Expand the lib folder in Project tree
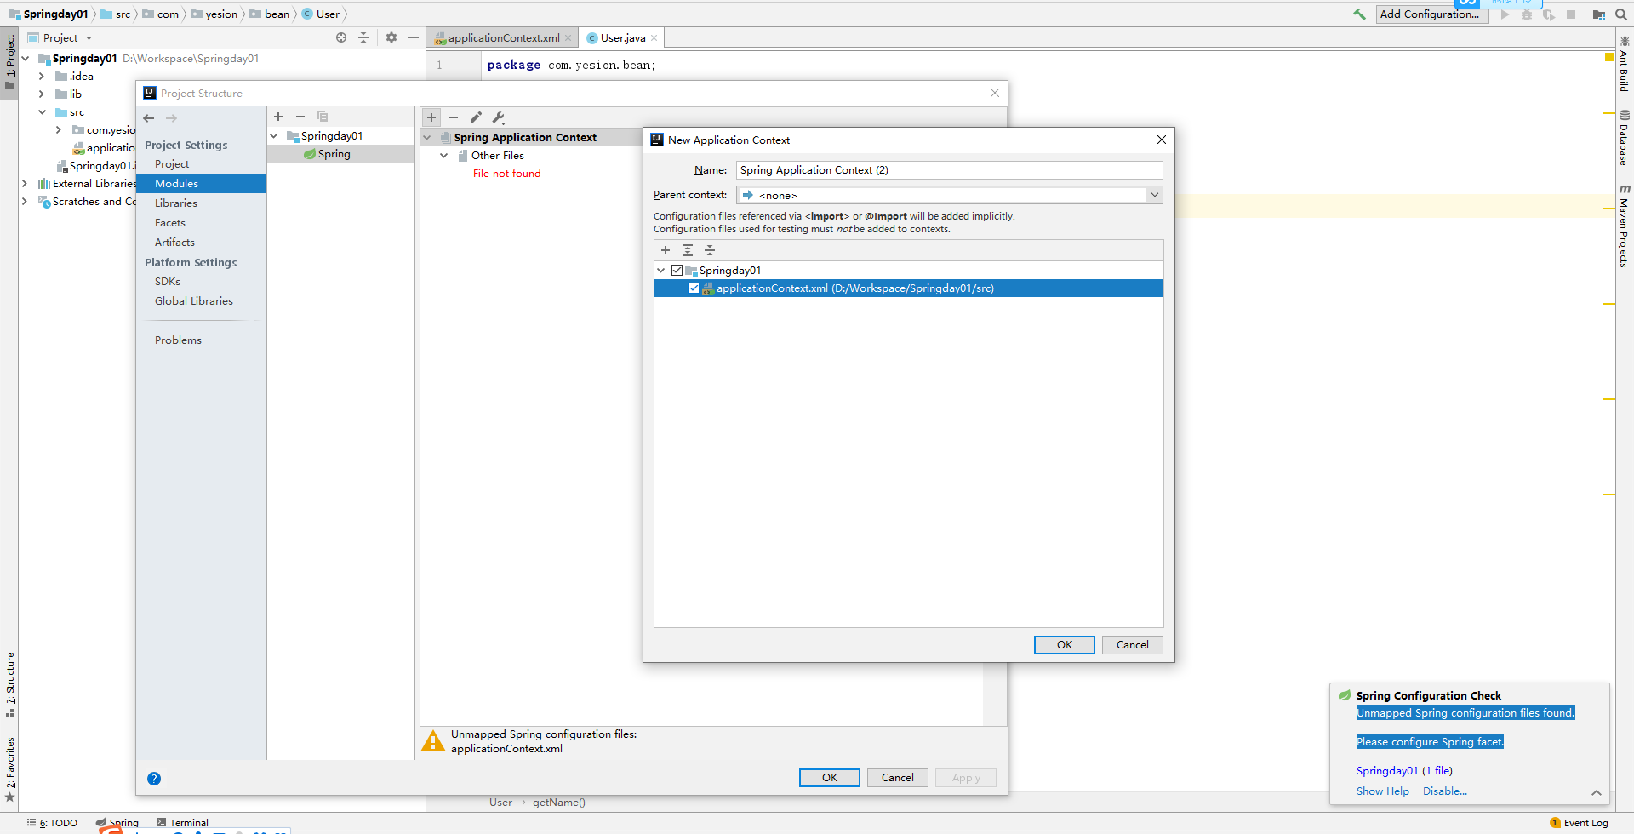This screenshot has height=834, width=1634. (42, 94)
